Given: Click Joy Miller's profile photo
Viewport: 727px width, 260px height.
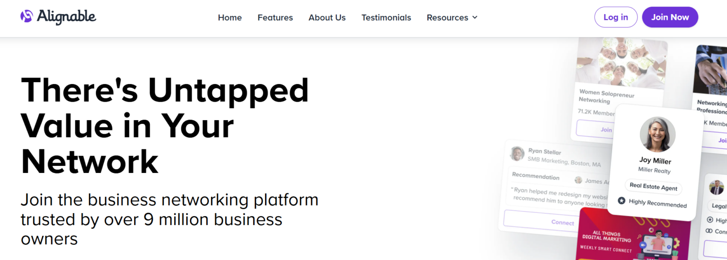Looking at the screenshot, I should pos(657,134).
